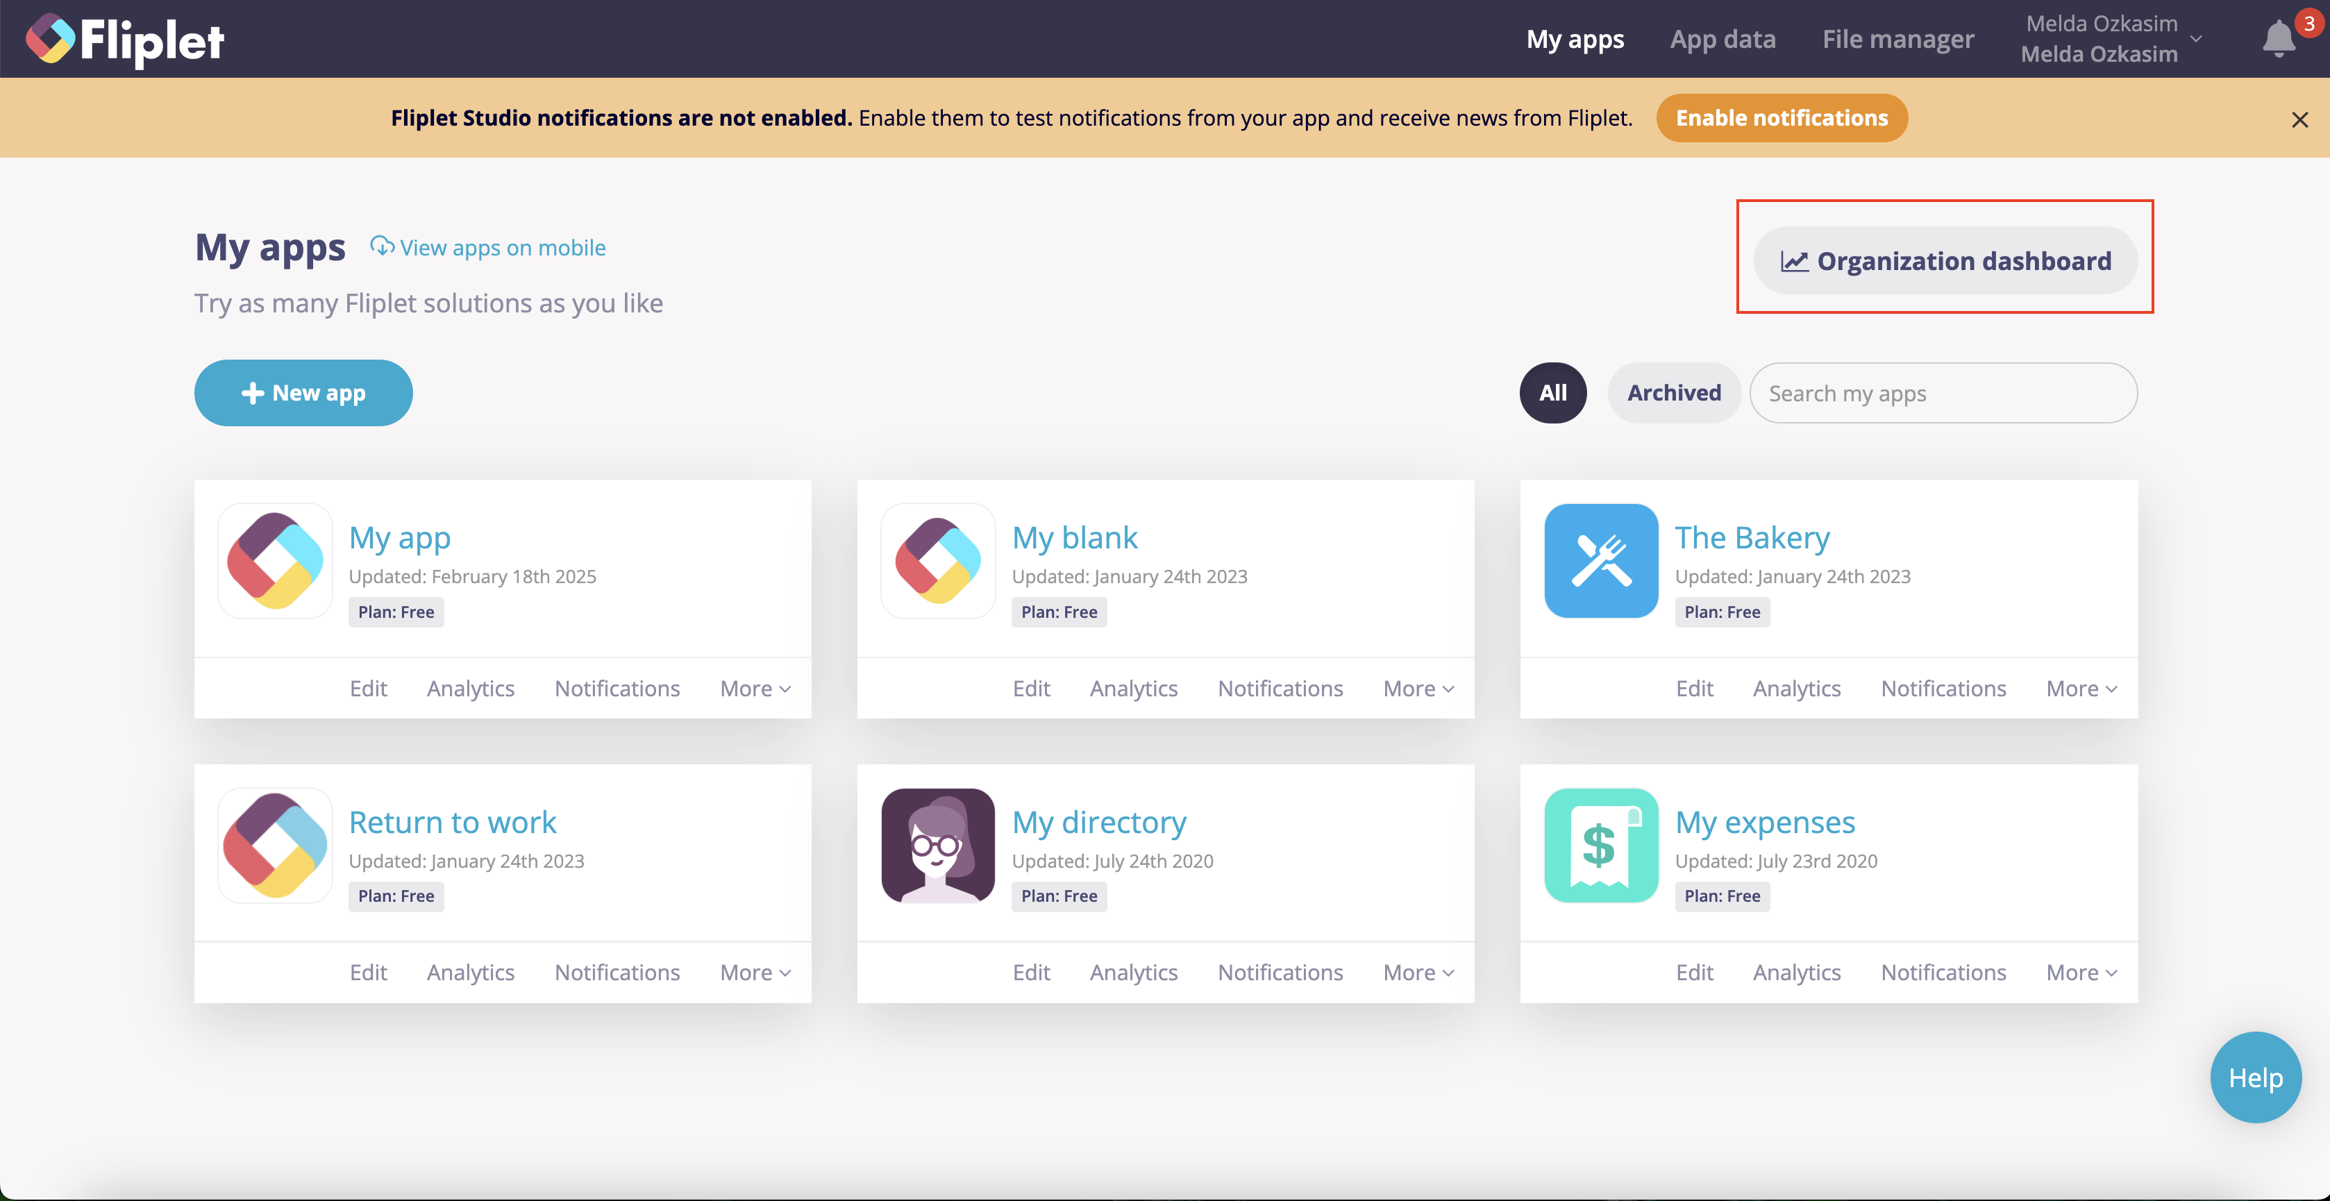Screen dimensions: 2330x1201
Task: Click the Fliplet logo
Action: (x=125, y=40)
